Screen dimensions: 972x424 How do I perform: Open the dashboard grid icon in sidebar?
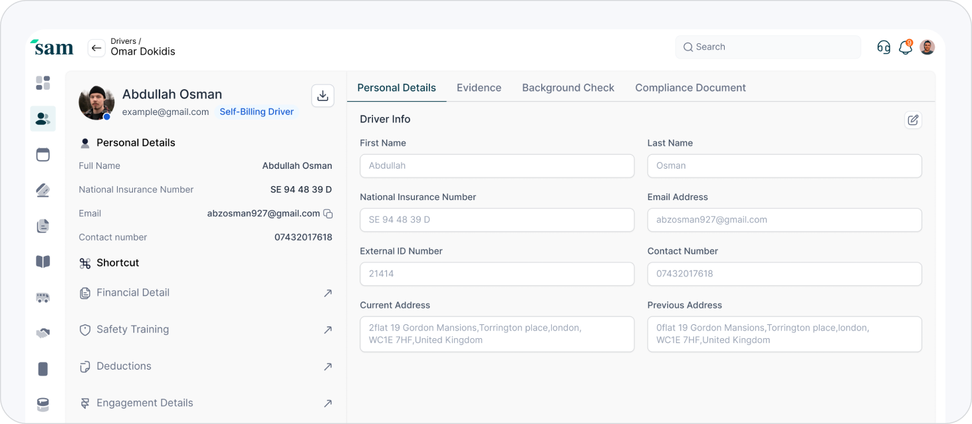43,83
